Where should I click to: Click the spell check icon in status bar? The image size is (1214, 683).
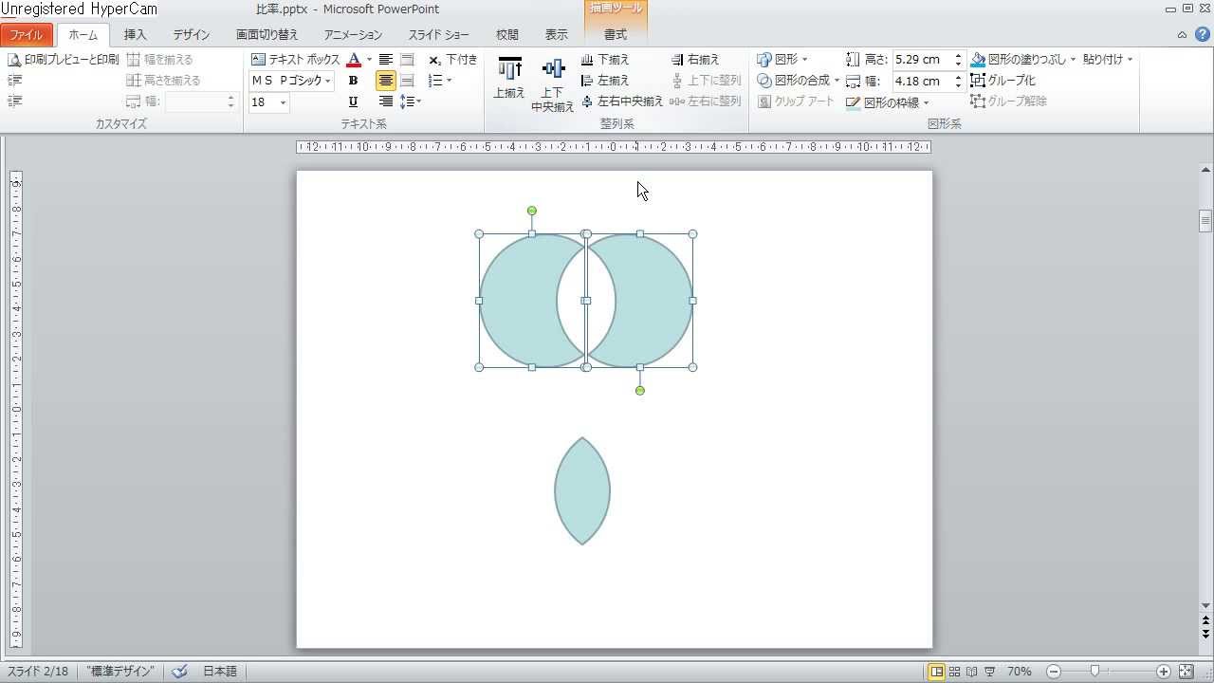pyautogui.click(x=179, y=672)
